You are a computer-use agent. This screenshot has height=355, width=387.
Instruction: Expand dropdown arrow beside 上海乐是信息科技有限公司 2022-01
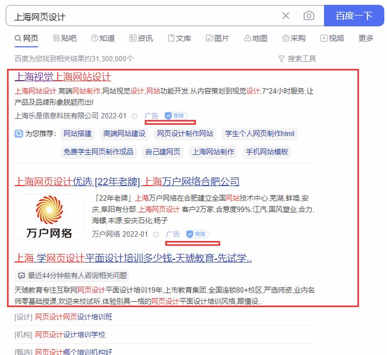point(135,116)
